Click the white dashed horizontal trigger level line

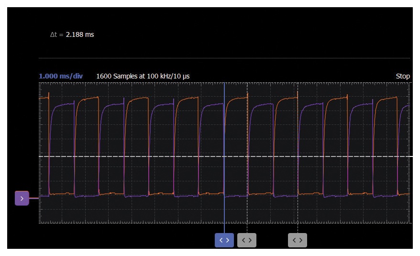tap(144, 156)
